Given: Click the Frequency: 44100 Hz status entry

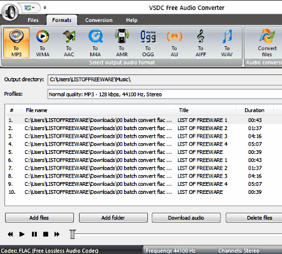Looking at the screenshot, I should coord(170,251).
